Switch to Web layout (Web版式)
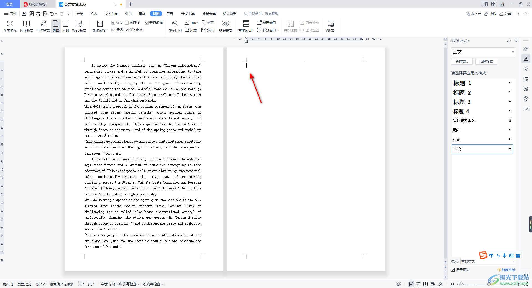Screen dimensions: 532x288 click(79, 27)
